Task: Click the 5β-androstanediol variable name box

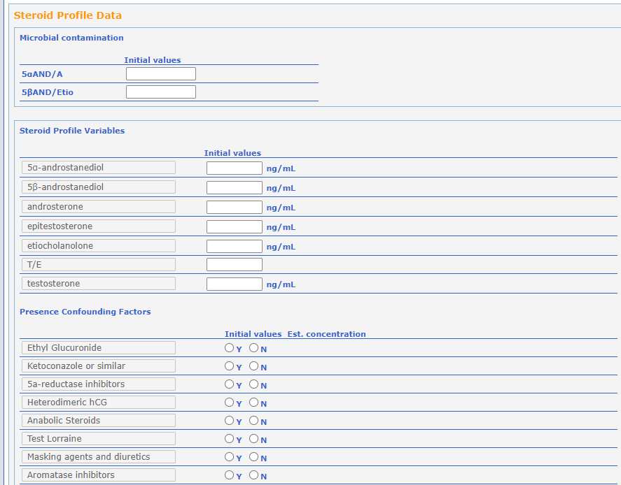Action: point(99,187)
